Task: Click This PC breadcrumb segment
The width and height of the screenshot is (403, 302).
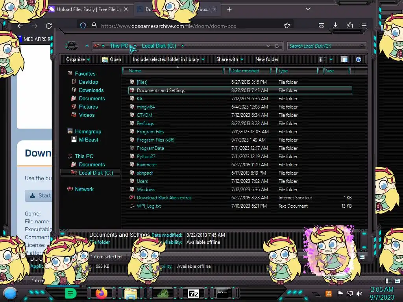Action: coord(119,46)
